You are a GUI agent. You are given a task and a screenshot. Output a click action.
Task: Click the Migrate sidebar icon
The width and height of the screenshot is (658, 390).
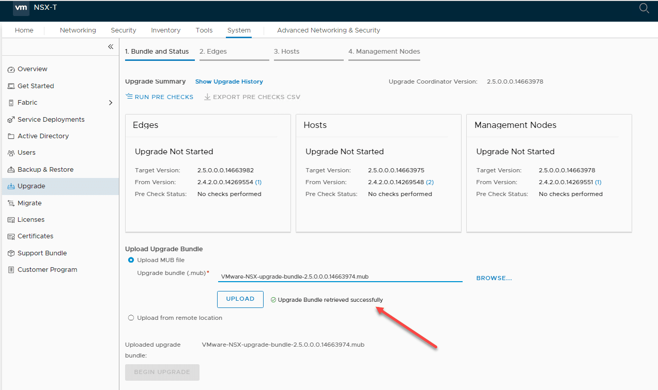pos(10,203)
